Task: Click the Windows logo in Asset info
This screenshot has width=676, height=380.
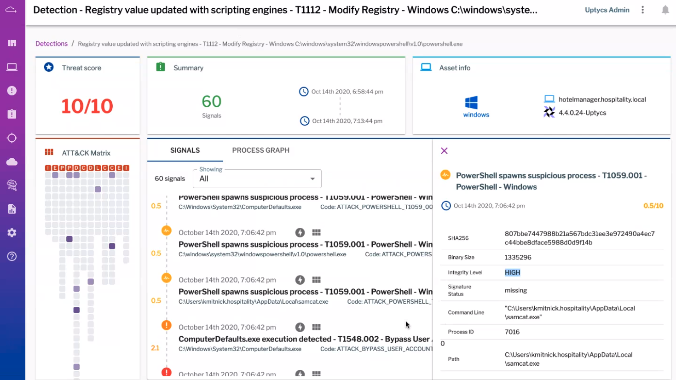Action: 471,103
